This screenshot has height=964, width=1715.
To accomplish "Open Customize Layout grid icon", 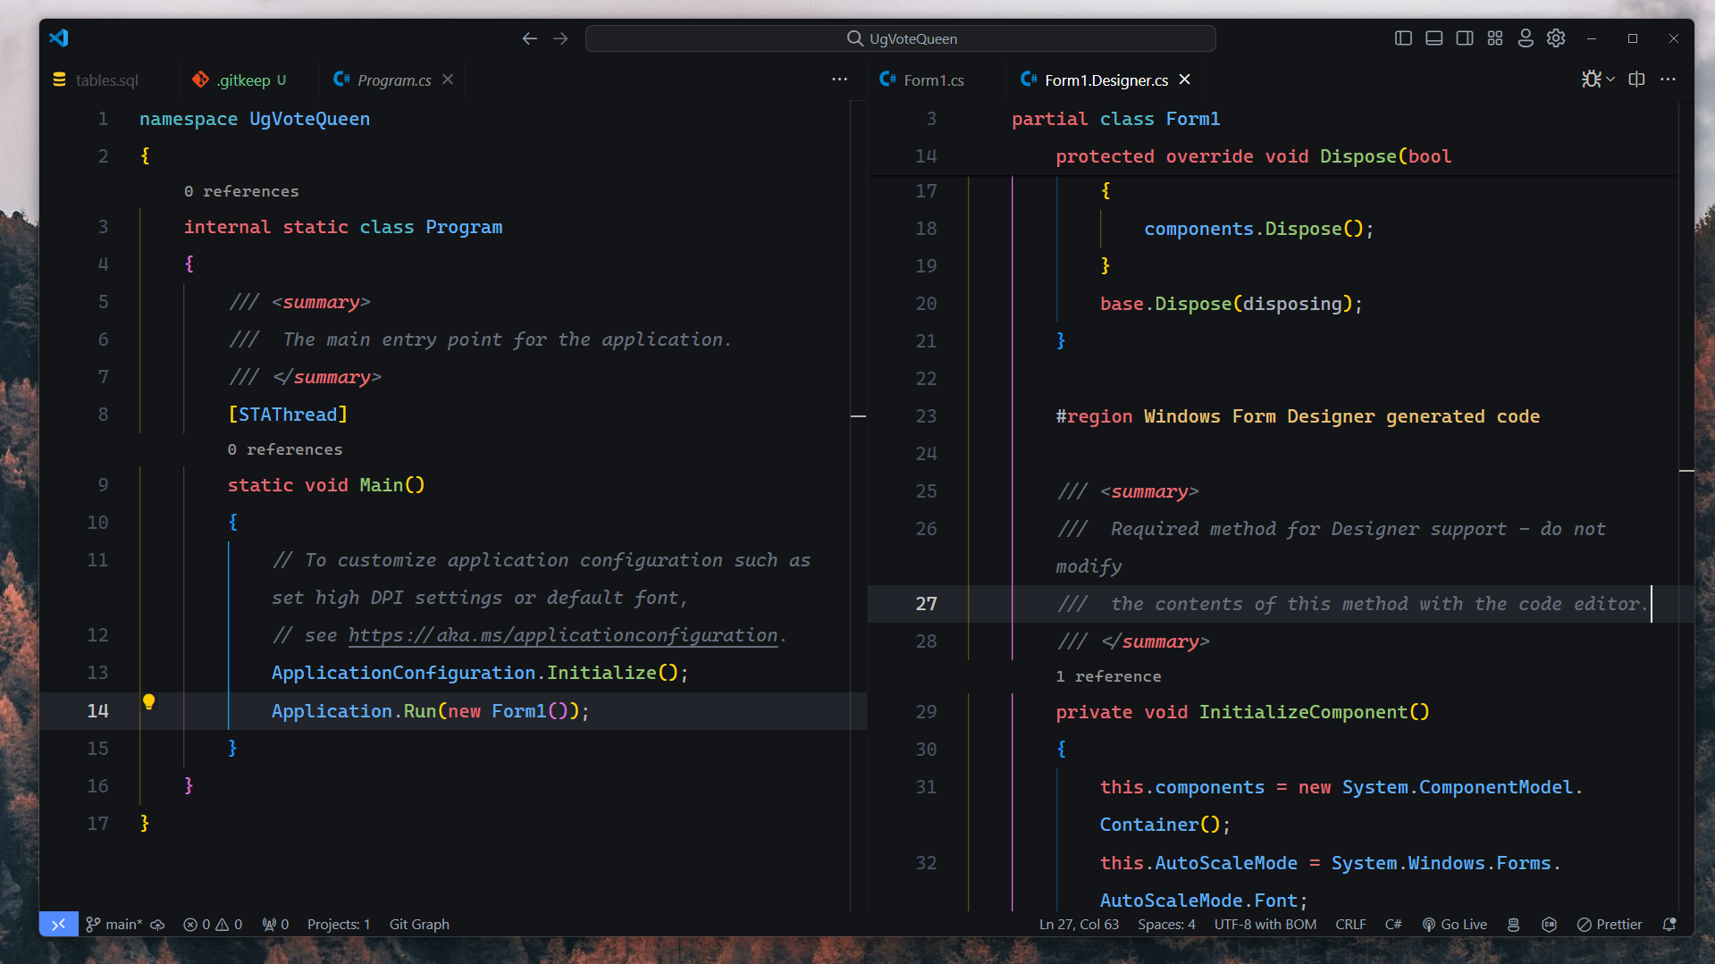I will 1494,38.
